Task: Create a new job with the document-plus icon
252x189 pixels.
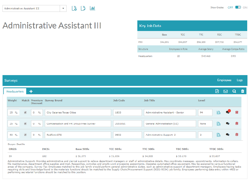Action: 74,8
